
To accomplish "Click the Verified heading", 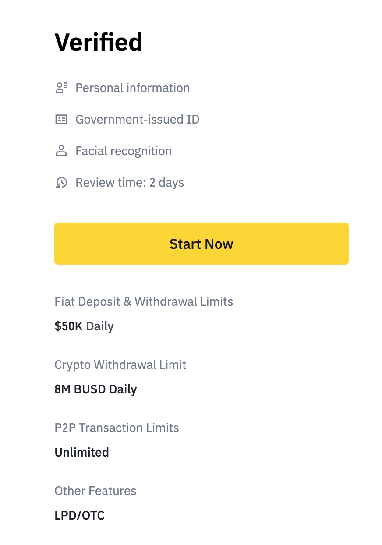I will click(98, 42).
